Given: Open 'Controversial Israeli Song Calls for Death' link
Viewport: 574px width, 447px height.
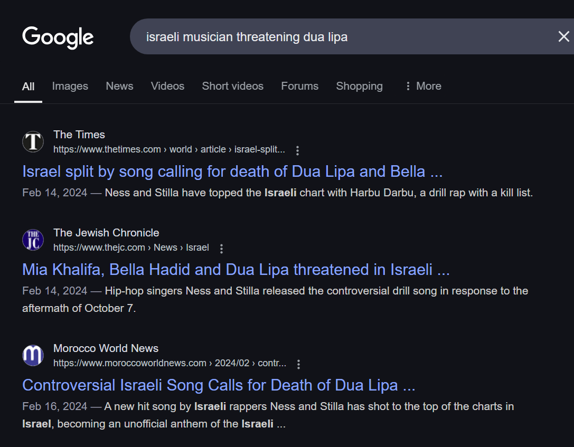Looking at the screenshot, I should click(x=219, y=385).
